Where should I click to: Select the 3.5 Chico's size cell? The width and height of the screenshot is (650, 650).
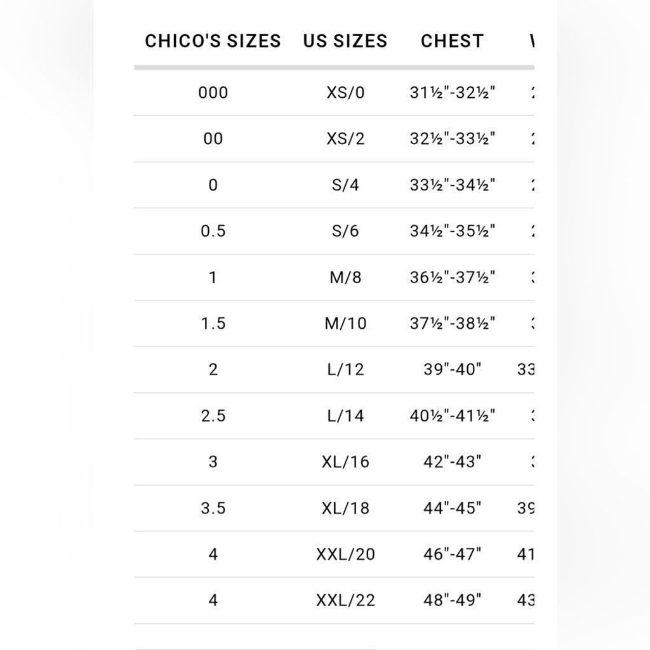(213, 508)
